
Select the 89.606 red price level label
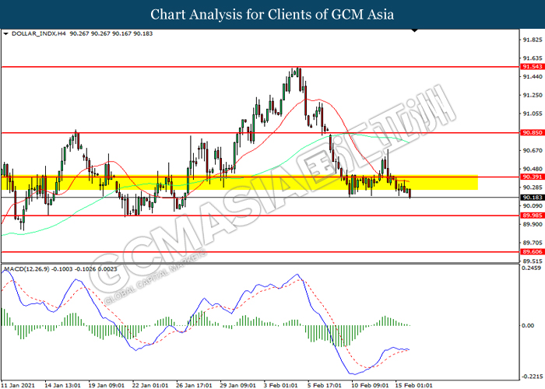533,252
